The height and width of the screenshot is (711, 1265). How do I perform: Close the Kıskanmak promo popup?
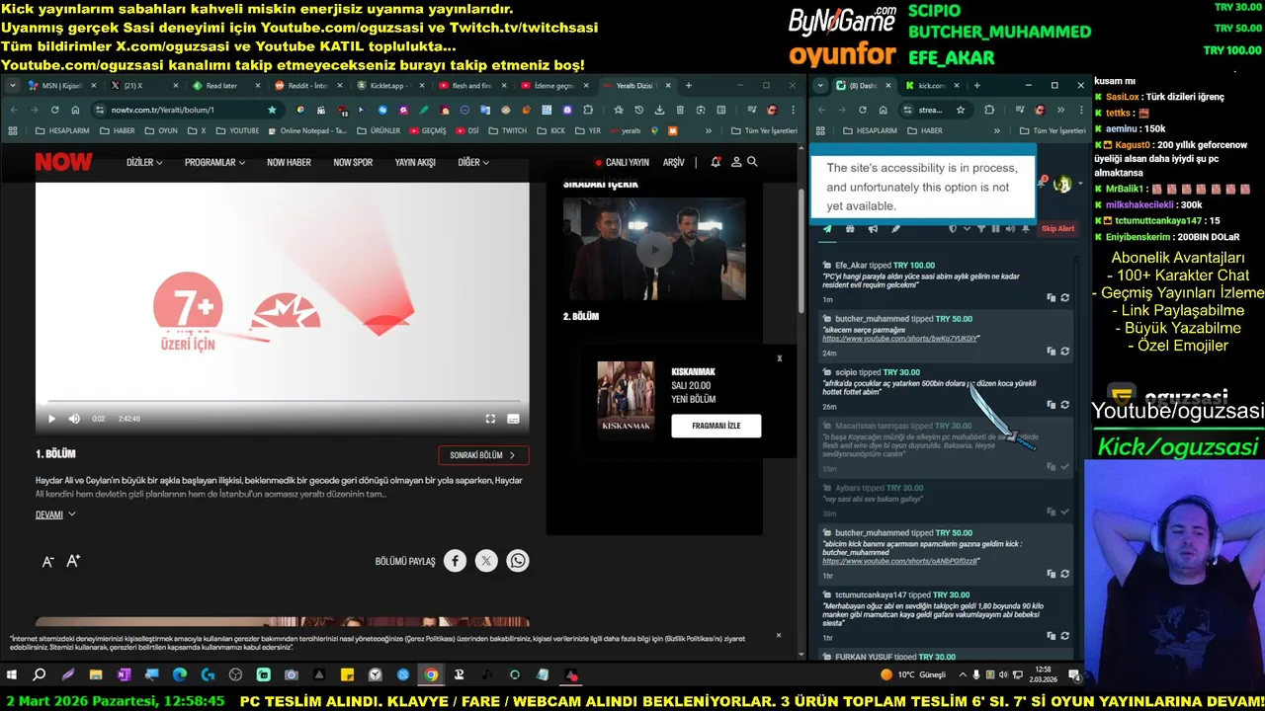(779, 358)
